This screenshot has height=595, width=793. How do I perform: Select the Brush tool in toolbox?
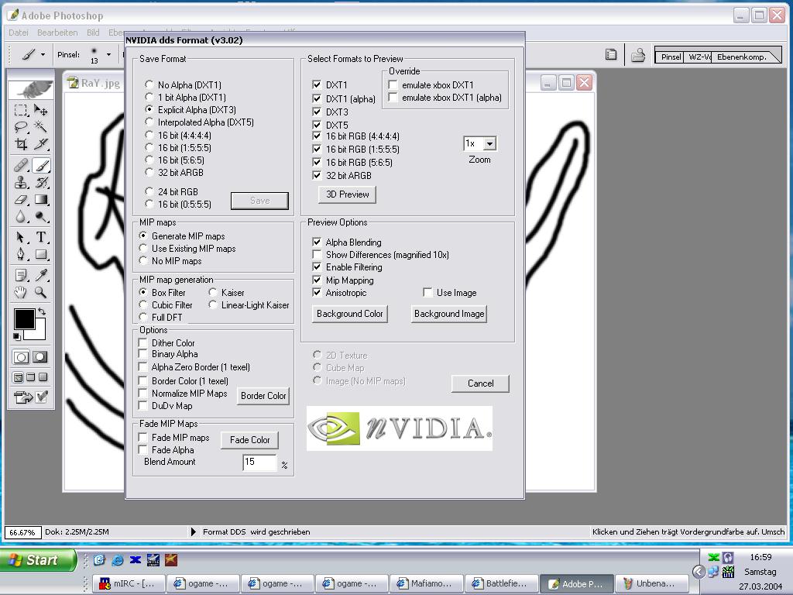(41, 166)
